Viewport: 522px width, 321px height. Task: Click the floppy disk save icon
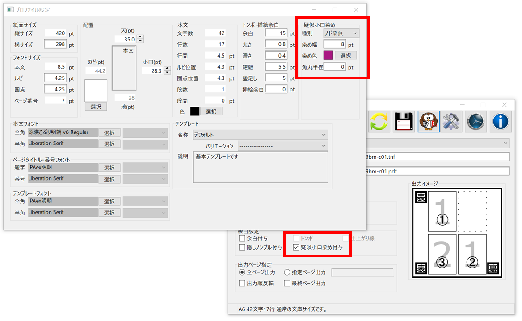404,122
